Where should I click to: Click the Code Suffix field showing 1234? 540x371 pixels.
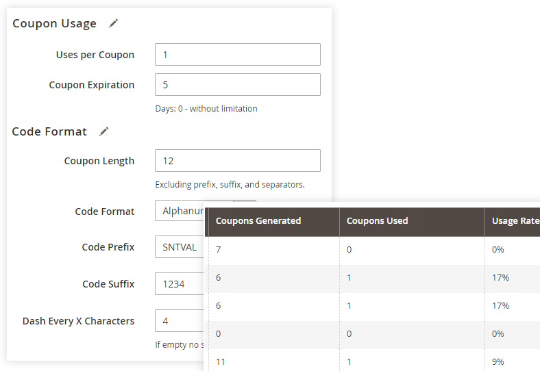click(180, 284)
